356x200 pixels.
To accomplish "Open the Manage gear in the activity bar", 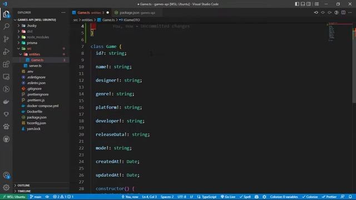I will pos(6,188).
